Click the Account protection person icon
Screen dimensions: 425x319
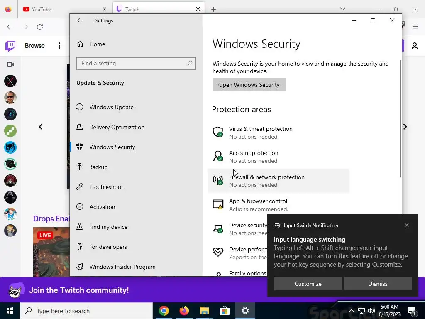(x=217, y=156)
